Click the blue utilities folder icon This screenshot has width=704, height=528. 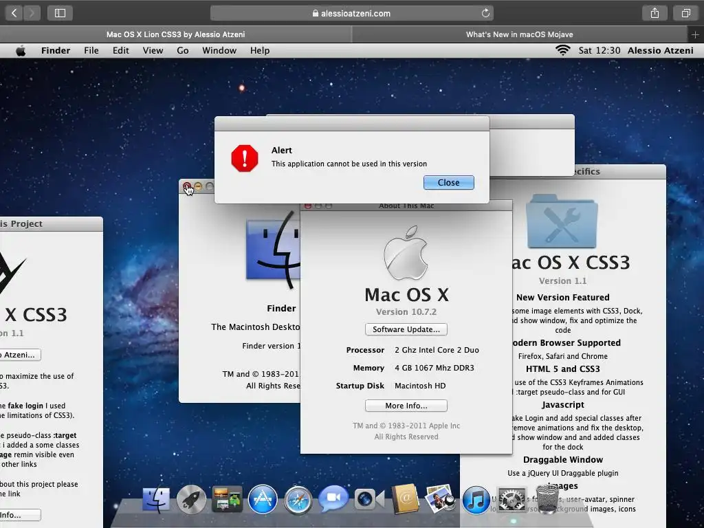562,221
